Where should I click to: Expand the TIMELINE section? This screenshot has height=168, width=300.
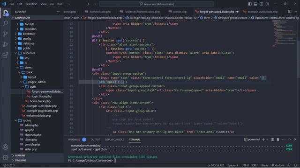point(37,161)
